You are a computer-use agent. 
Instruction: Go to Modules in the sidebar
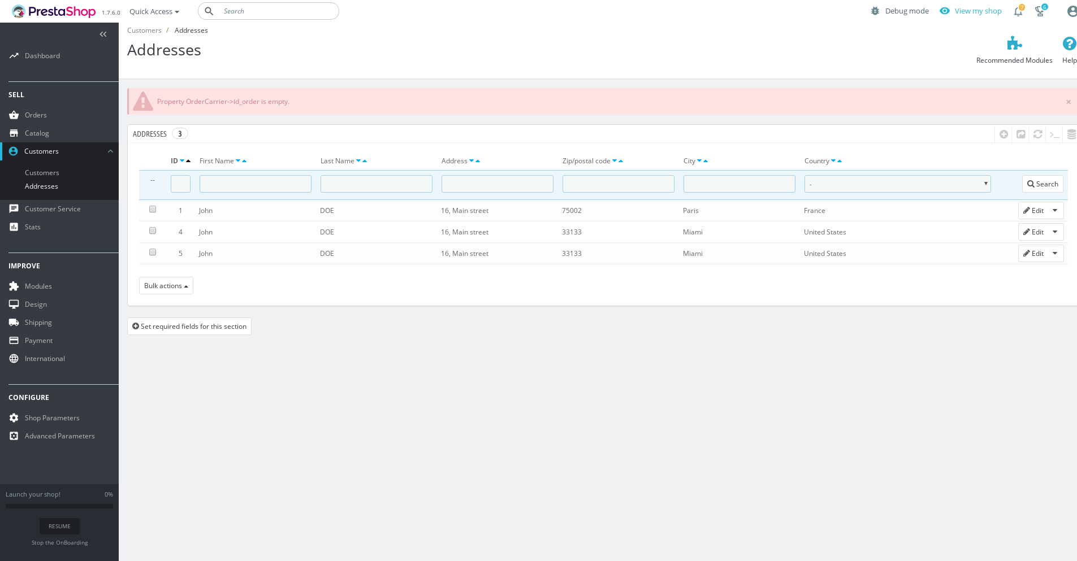click(38, 286)
